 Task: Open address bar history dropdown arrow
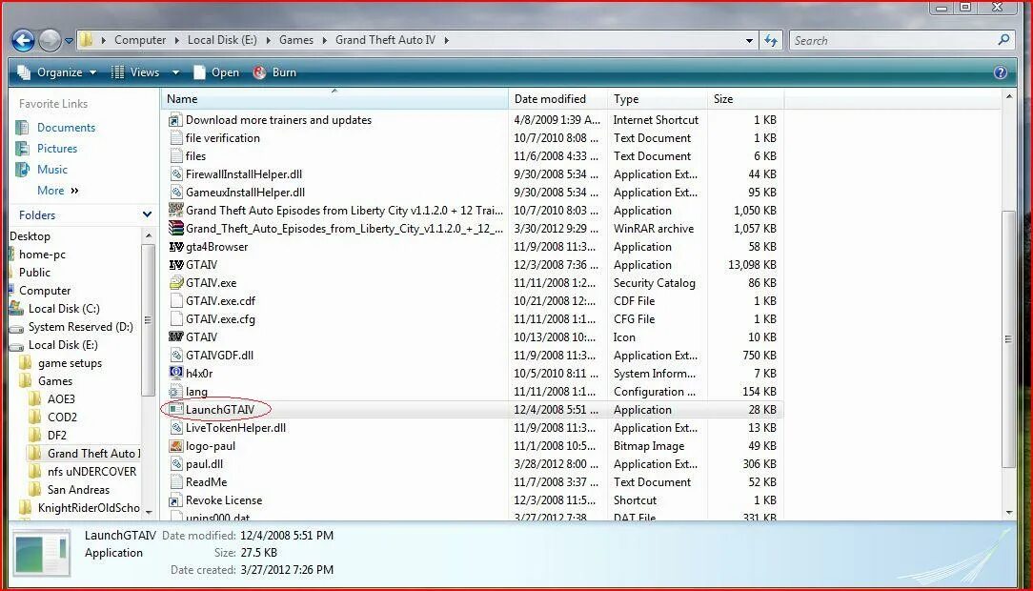pyautogui.click(x=749, y=41)
